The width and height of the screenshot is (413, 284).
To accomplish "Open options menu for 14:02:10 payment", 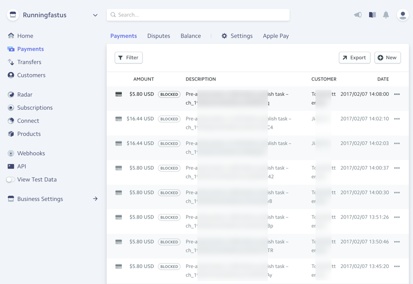I will tap(397, 119).
